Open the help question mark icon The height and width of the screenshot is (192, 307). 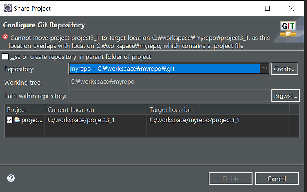(x=11, y=178)
